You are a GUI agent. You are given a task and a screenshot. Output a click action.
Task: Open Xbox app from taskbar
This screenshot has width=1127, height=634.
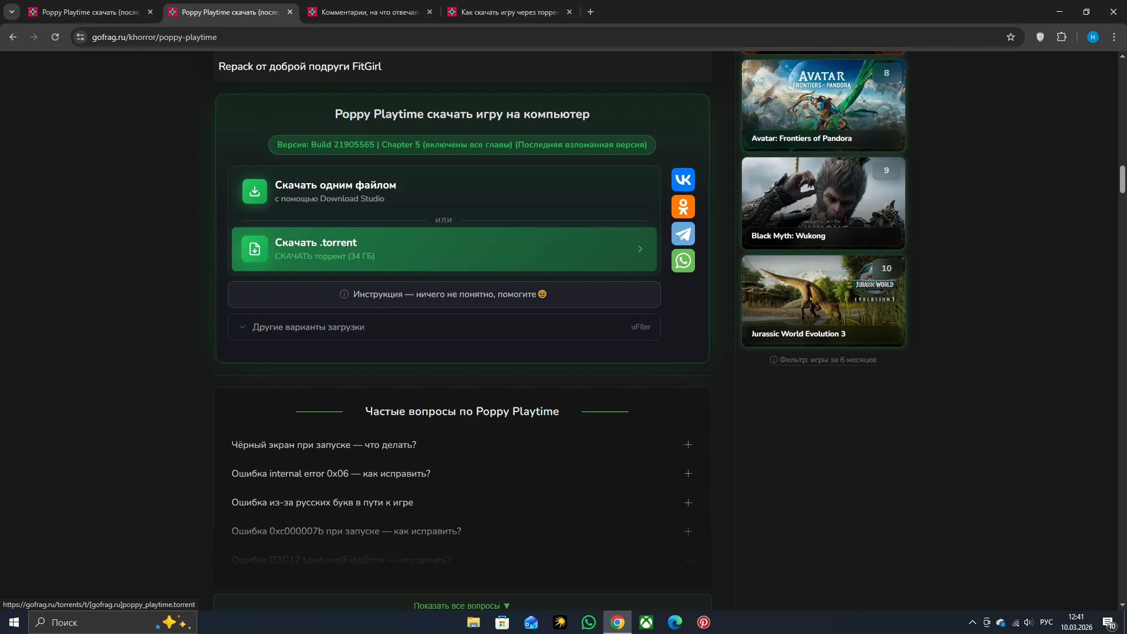tap(646, 622)
